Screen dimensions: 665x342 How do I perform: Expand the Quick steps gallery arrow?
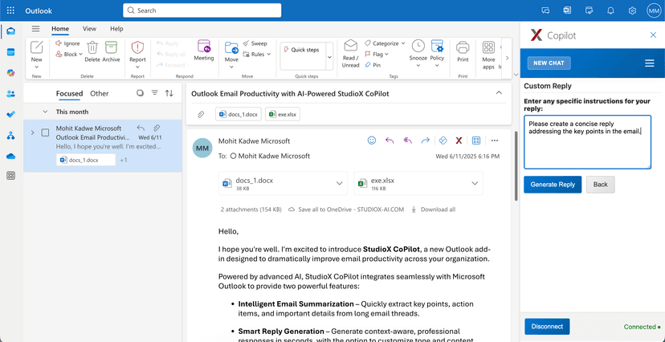(x=329, y=56)
